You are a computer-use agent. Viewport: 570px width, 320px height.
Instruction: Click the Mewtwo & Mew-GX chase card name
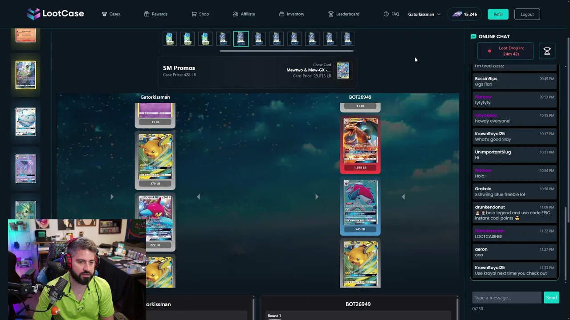(309, 70)
